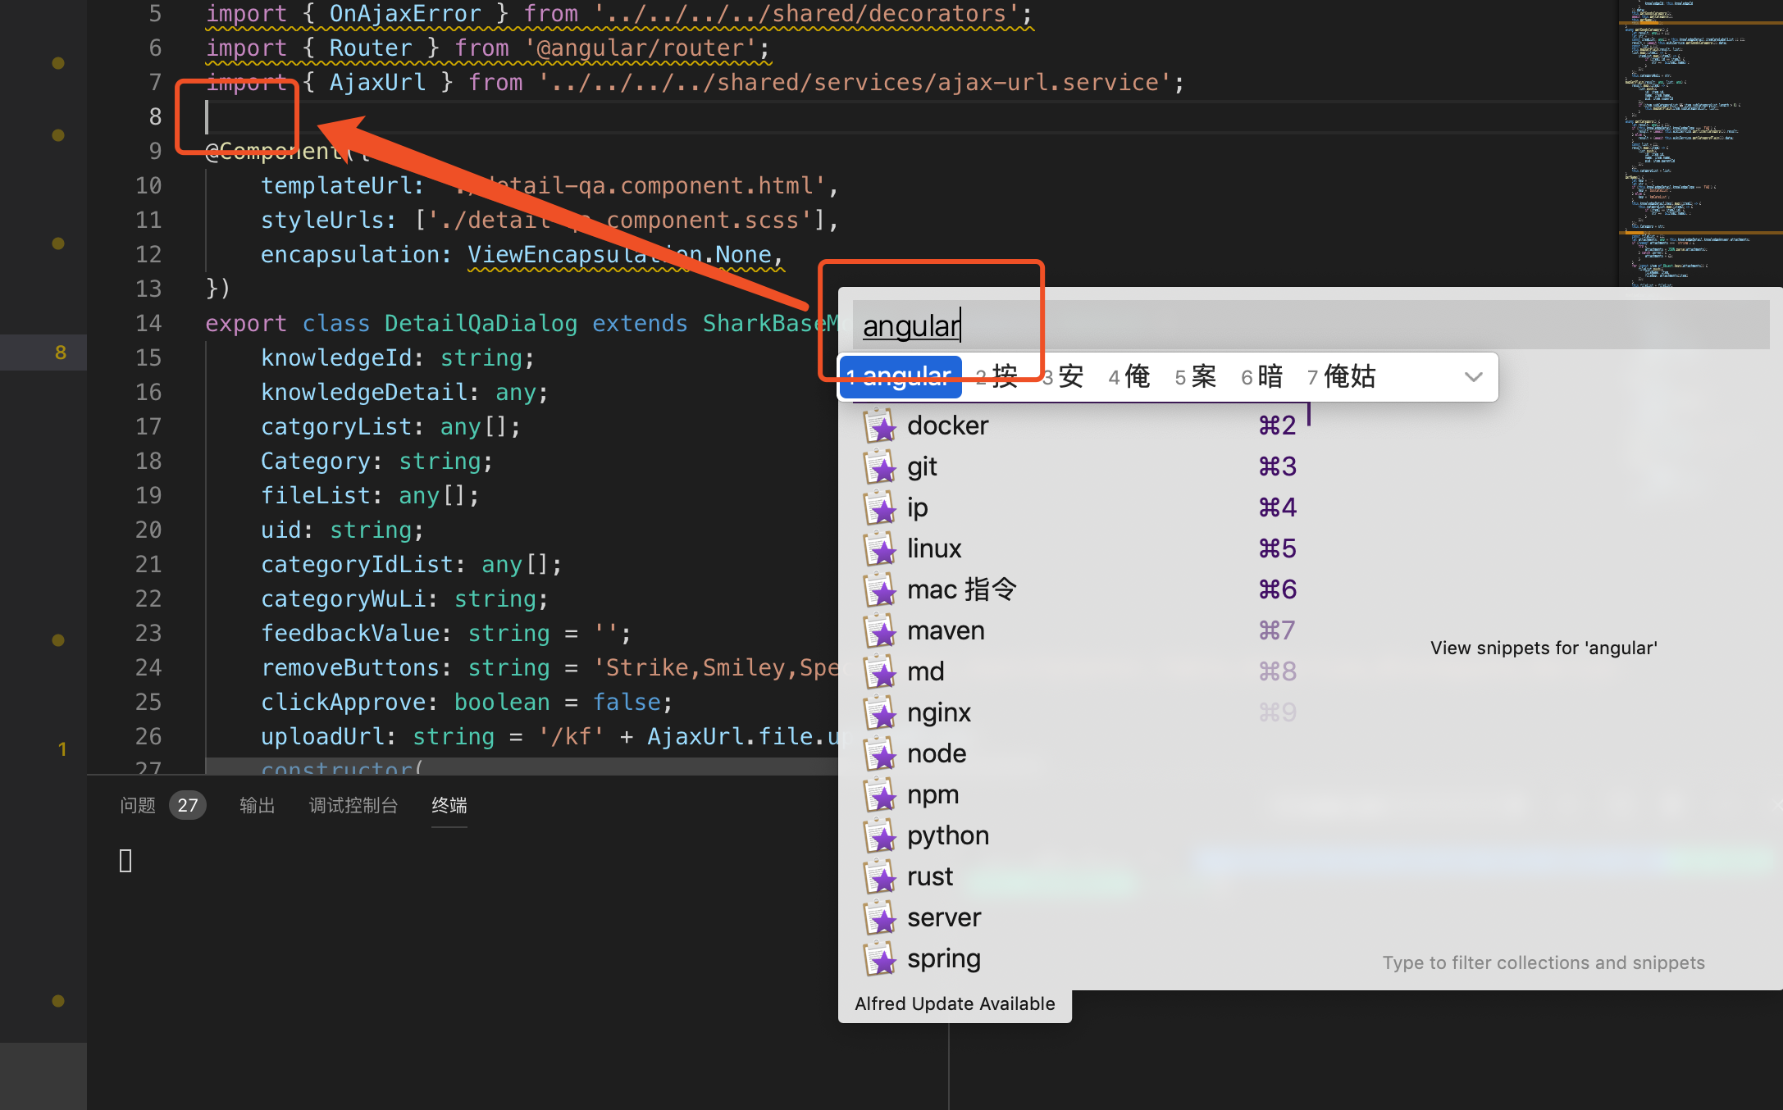Open the node snippet collection

coord(935,753)
